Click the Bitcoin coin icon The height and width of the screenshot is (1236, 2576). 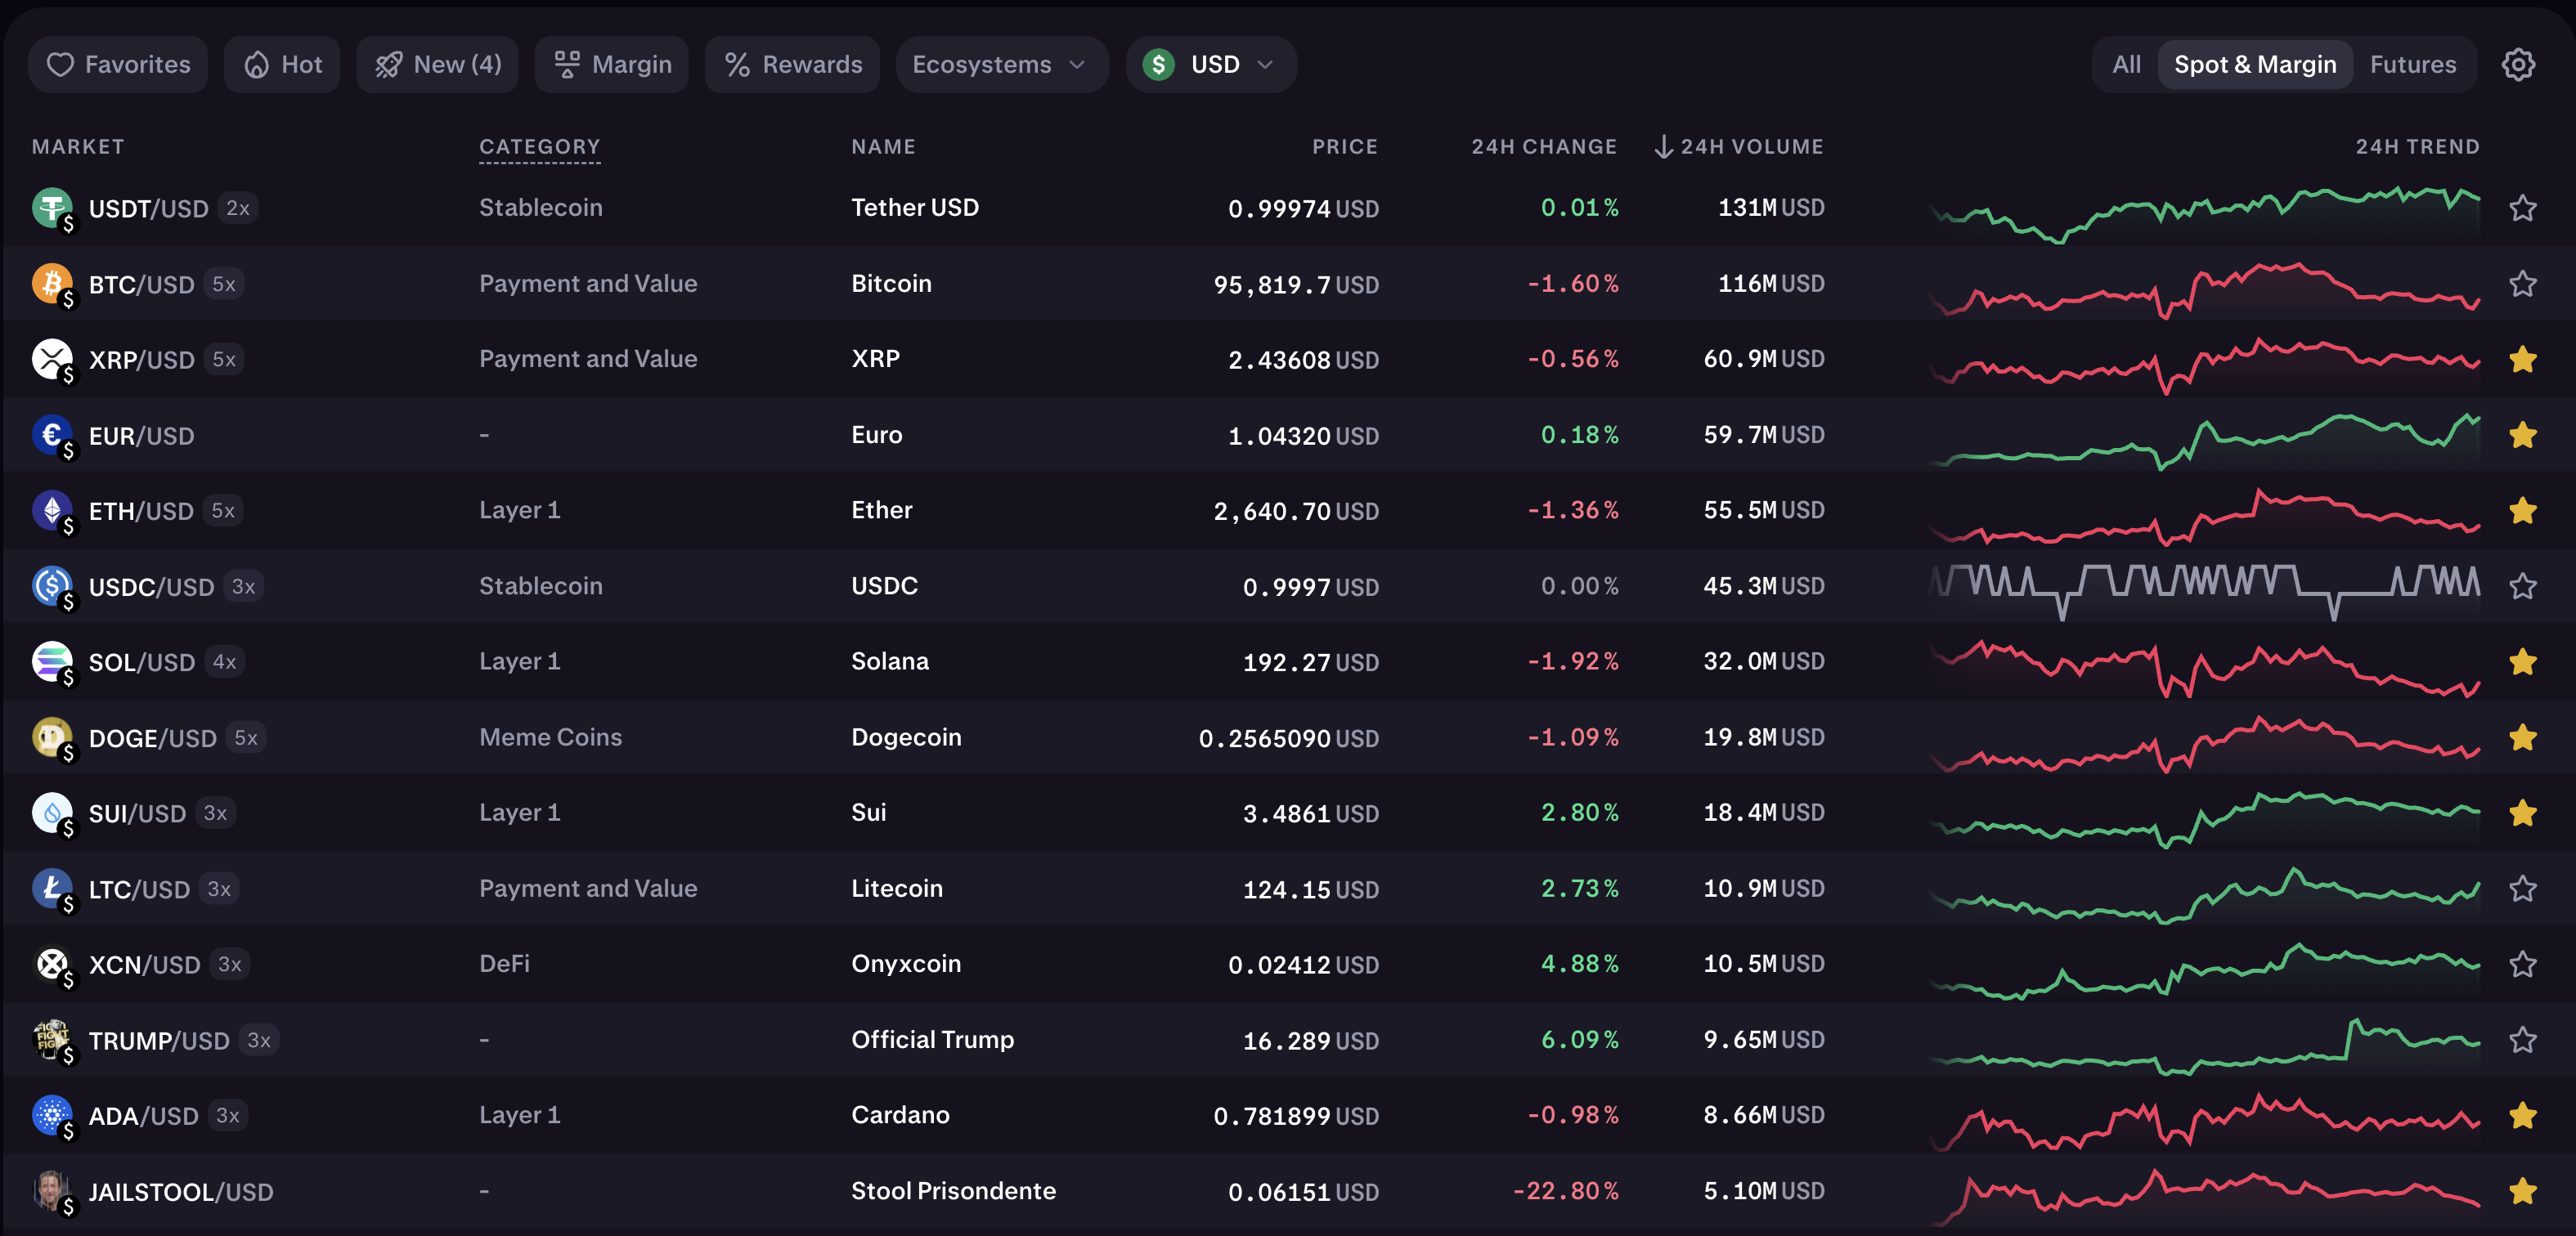point(52,284)
